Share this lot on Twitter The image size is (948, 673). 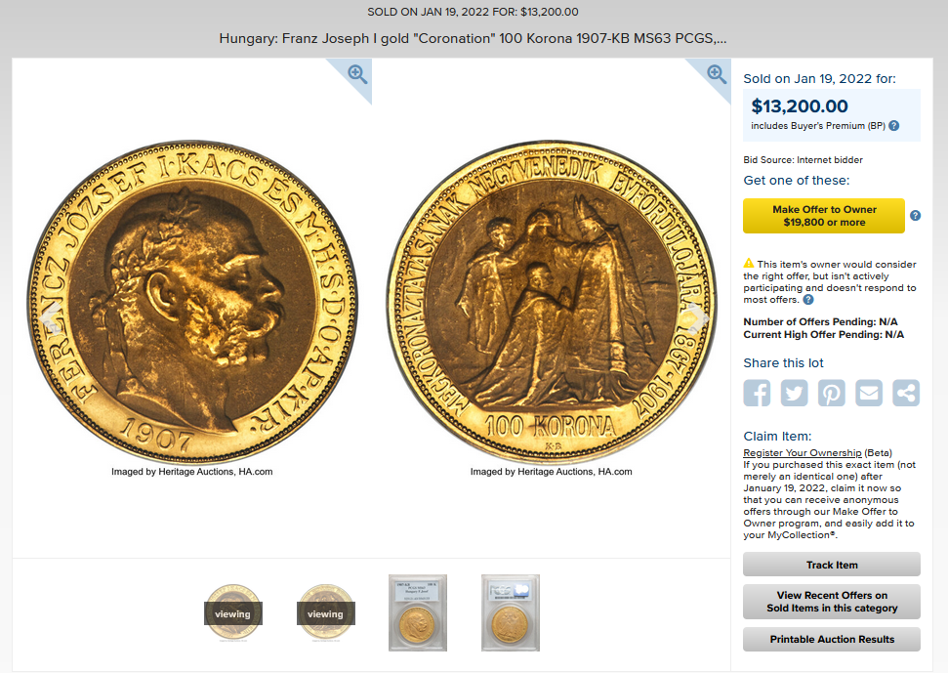(794, 393)
